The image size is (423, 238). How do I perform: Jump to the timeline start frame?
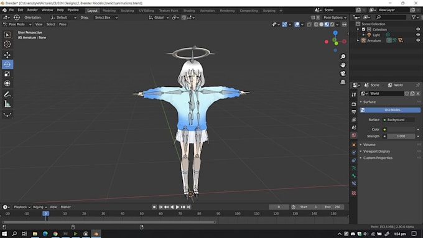pos(160,207)
